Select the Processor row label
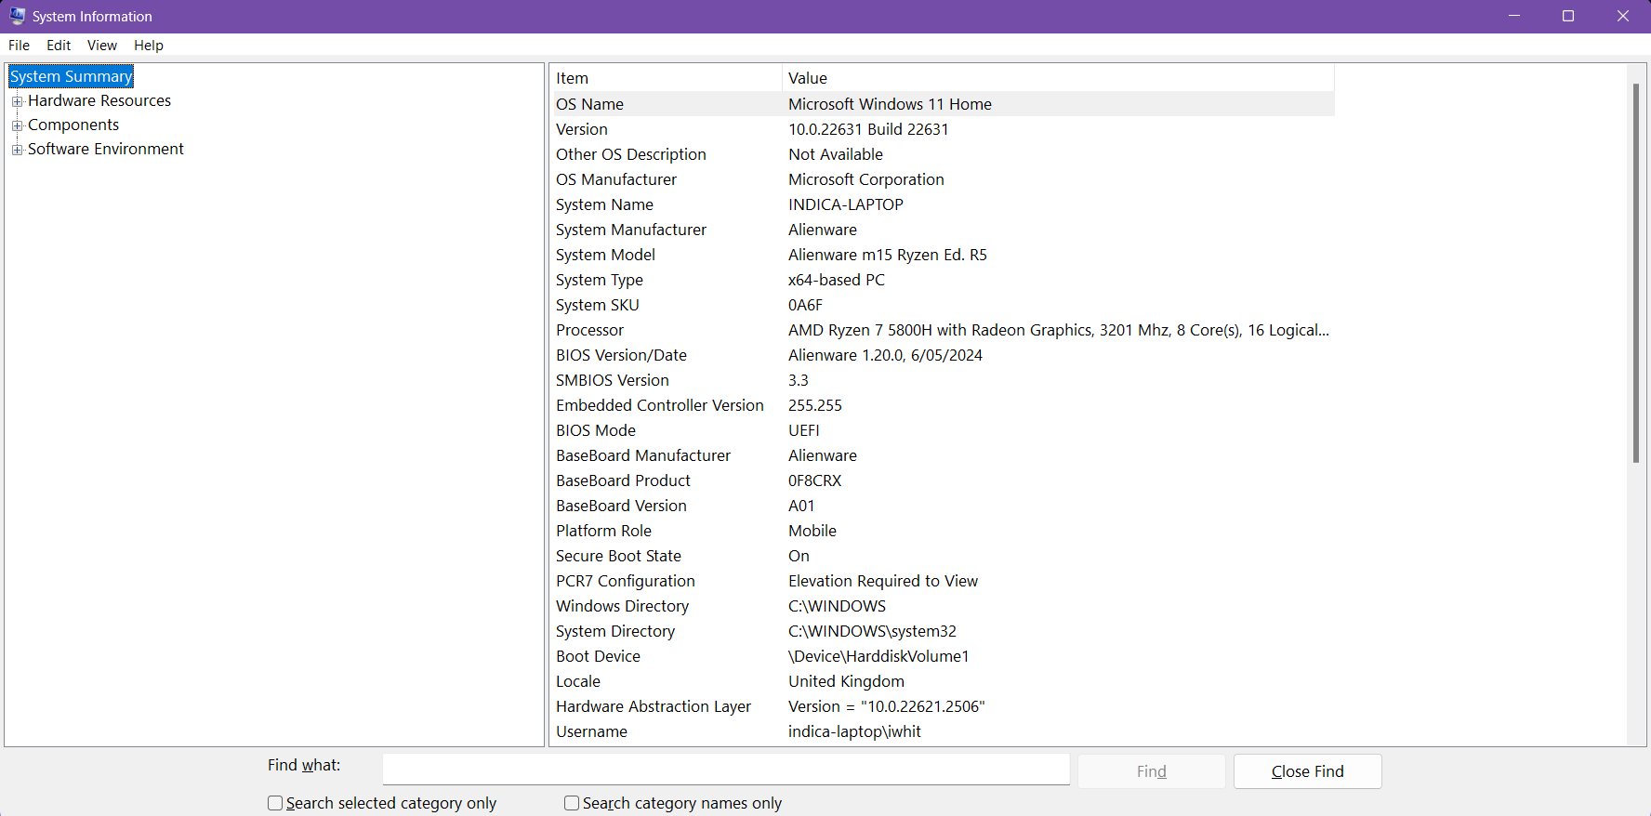The width and height of the screenshot is (1651, 816). click(x=589, y=330)
